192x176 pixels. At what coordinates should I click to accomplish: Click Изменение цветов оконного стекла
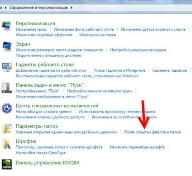click(153, 29)
